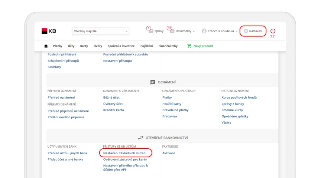The height and width of the screenshot is (178, 321).
Task: Log out with the power icon
Action: (x=273, y=31)
